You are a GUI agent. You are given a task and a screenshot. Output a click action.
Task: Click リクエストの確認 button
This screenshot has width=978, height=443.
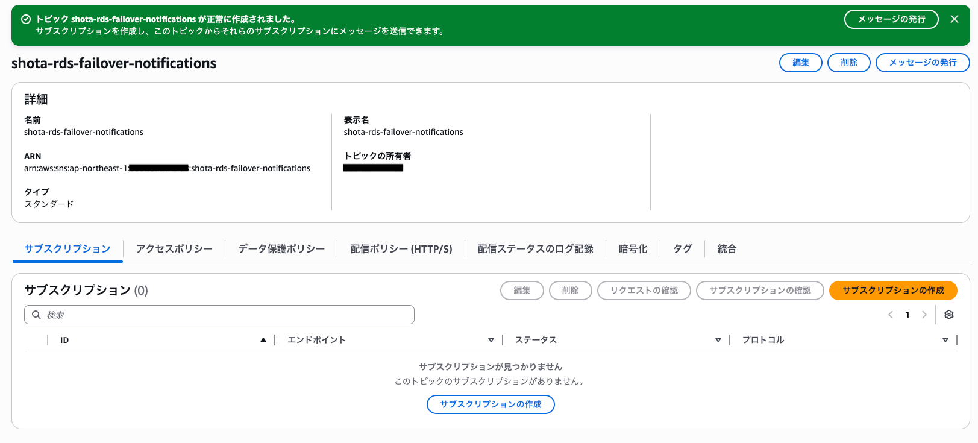point(644,291)
